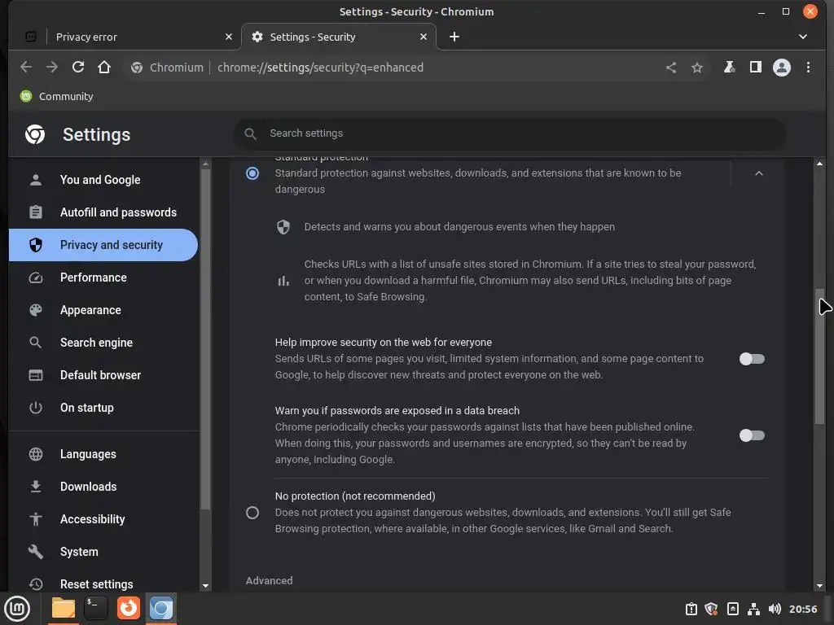Launch Firefox from taskbar
The width and height of the screenshot is (834, 625).
(x=129, y=608)
